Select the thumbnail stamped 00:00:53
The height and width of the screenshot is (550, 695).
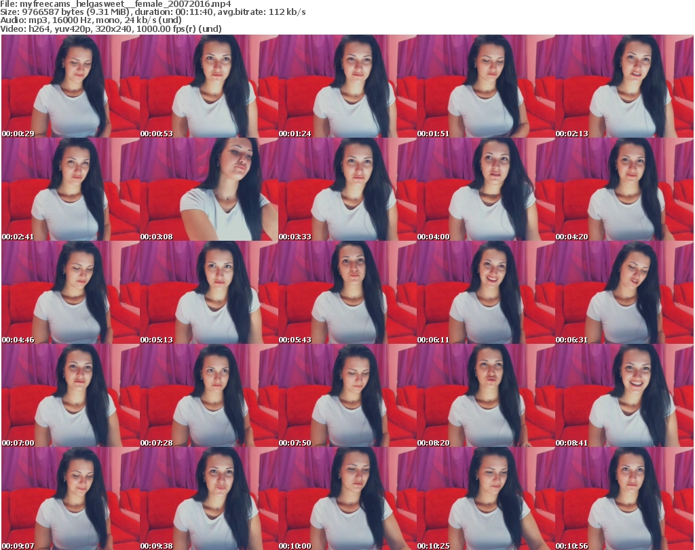point(209,86)
